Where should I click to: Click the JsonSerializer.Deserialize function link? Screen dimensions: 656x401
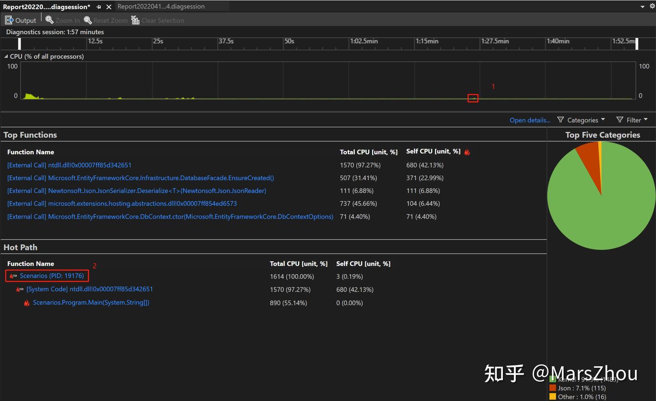point(136,191)
